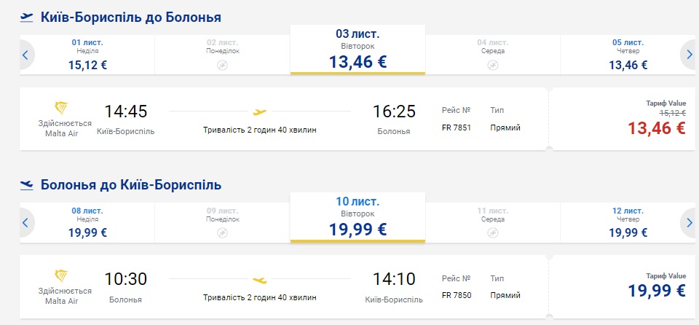Viewport: 699px width, 325px height.
Task: Select the 01 лист. Неділя date tab
Action: [x=87, y=54]
